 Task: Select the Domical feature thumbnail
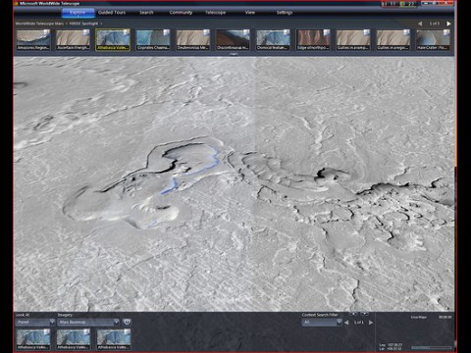[x=273, y=39]
